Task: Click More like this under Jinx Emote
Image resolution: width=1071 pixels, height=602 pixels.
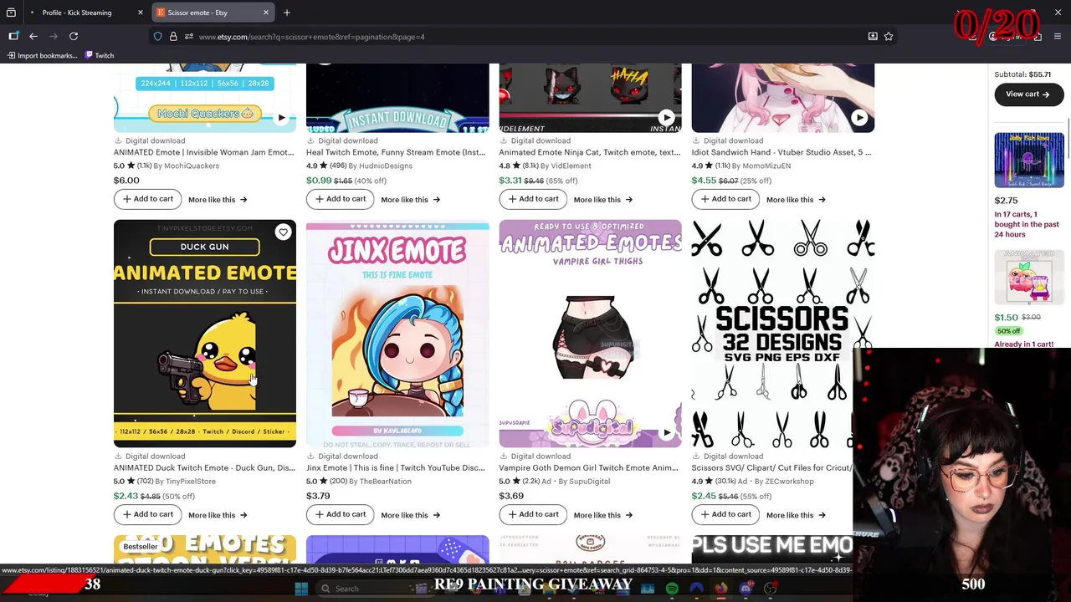Action: [410, 515]
